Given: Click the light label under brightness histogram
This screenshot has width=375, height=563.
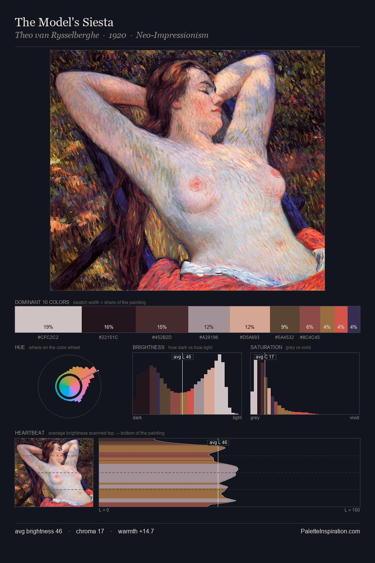Looking at the screenshot, I should click(x=237, y=417).
